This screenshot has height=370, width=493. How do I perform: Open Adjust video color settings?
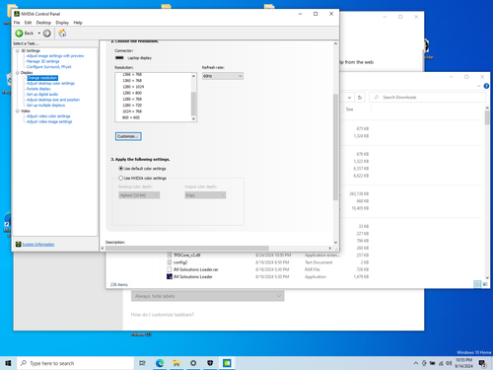[48, 116]
